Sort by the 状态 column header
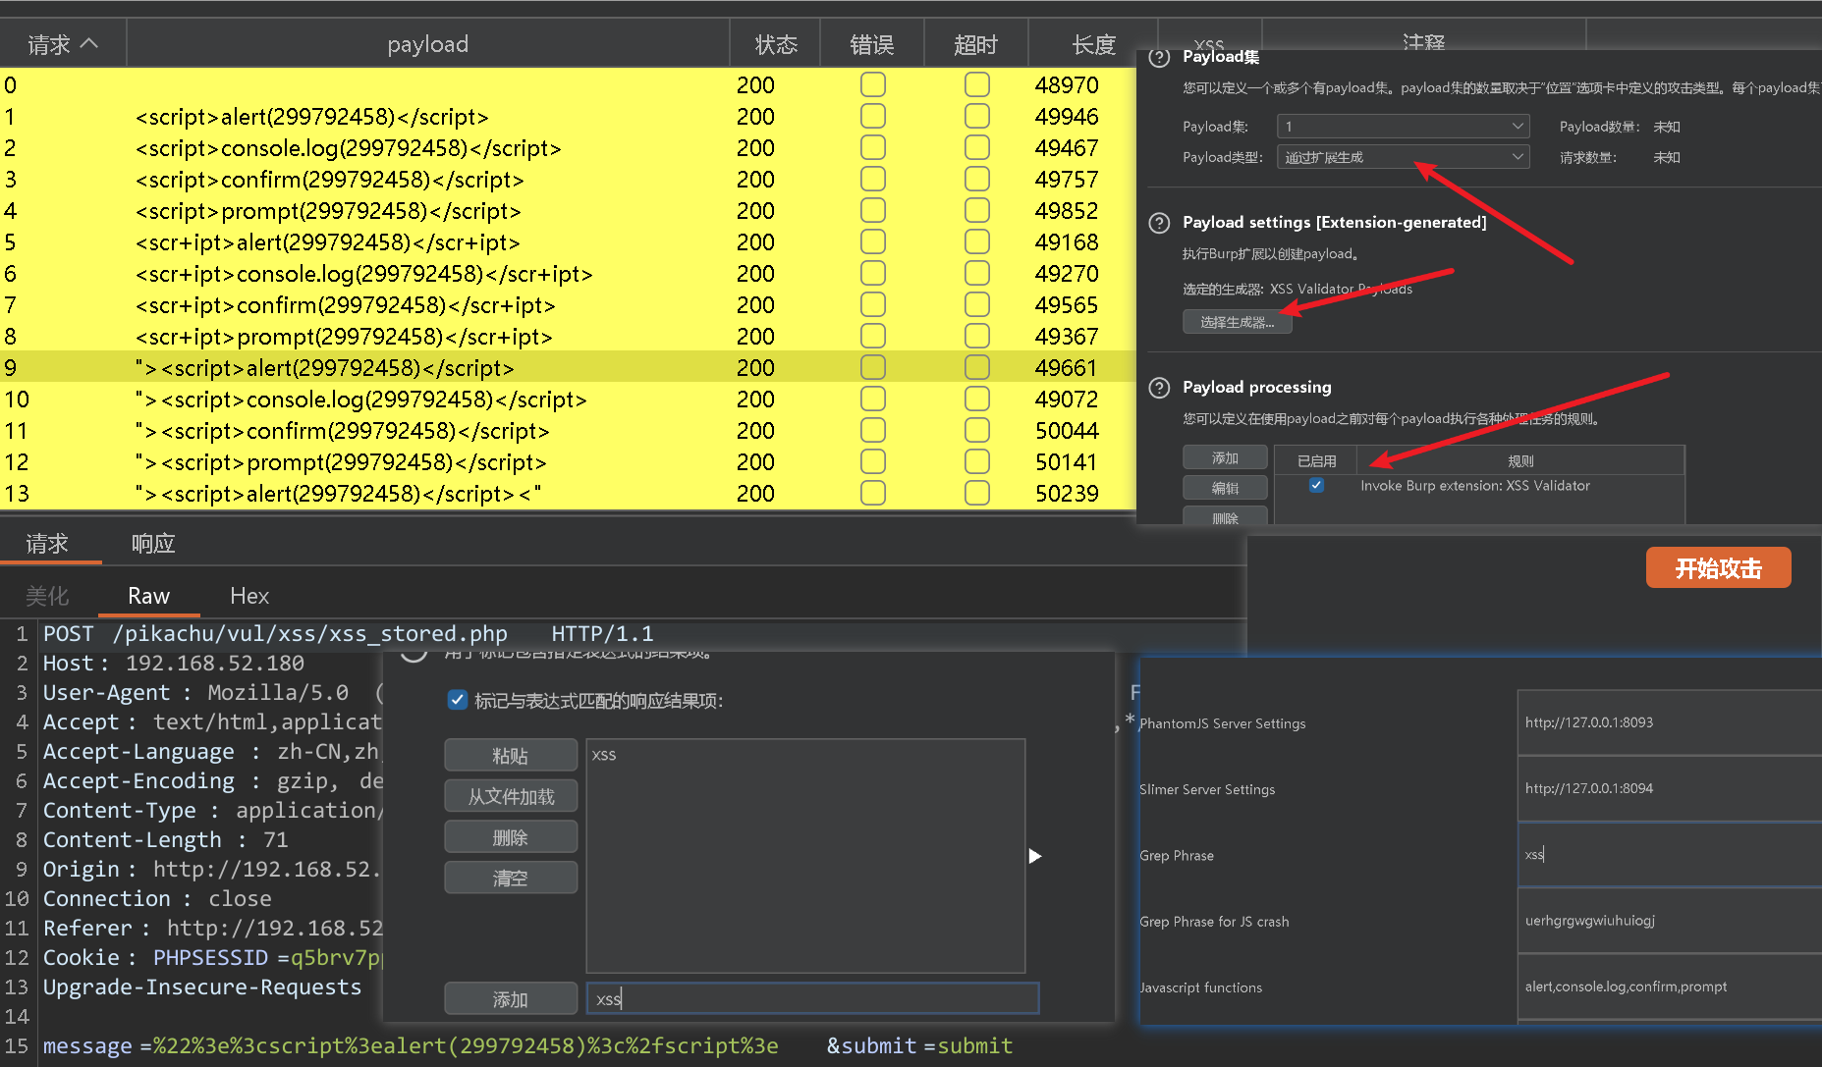Image resolution: width=1822 pixels, height=1067 pixels. coord(775,44)
